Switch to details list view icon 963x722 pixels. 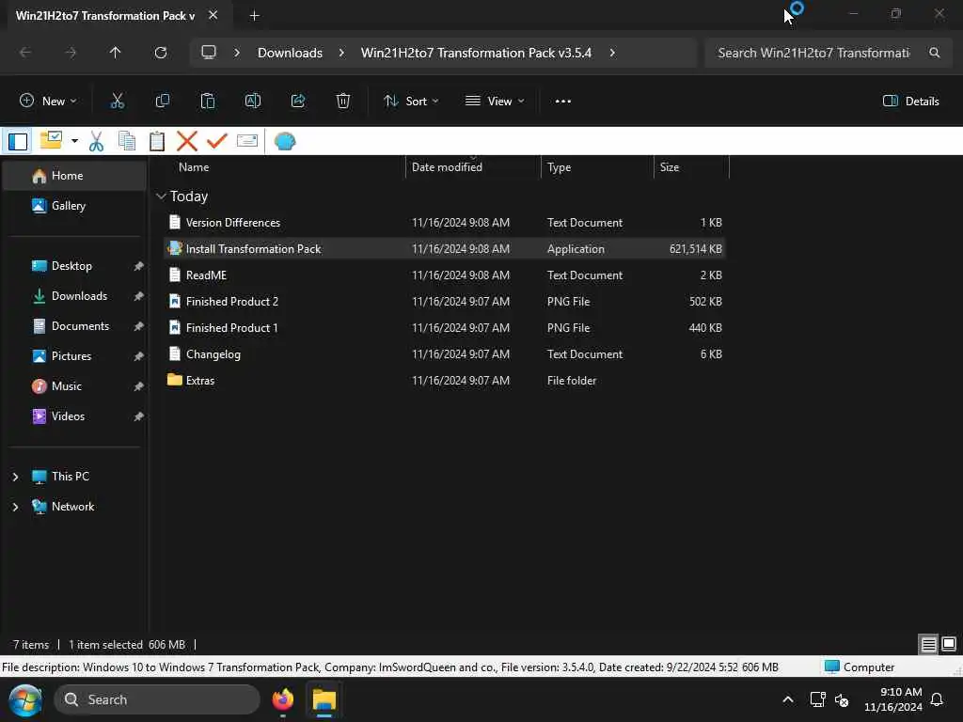928,645
